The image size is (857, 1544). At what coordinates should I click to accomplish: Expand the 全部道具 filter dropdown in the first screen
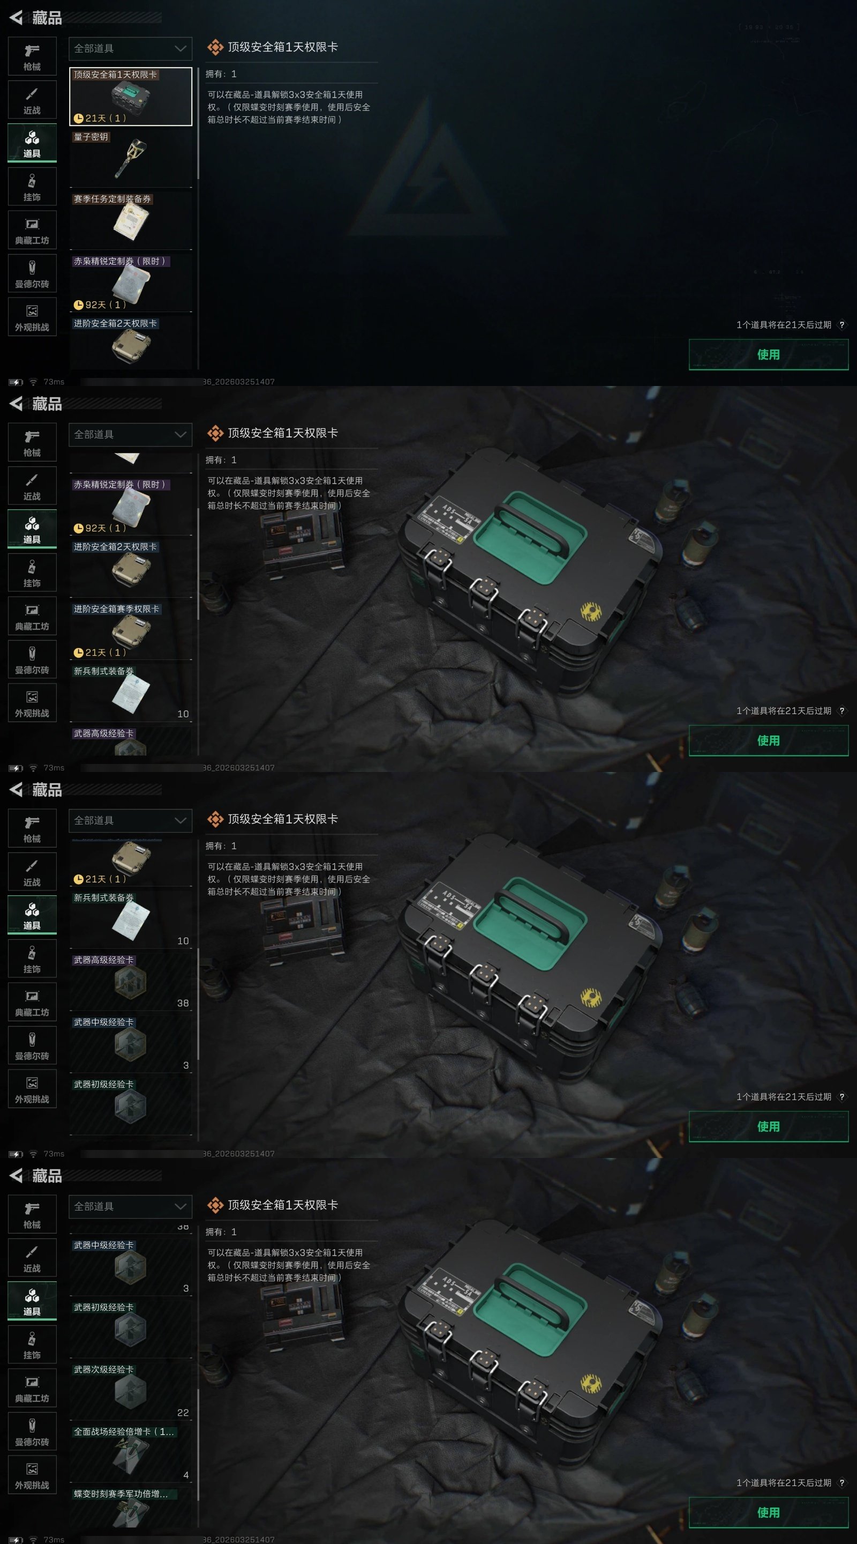(131, 49)
